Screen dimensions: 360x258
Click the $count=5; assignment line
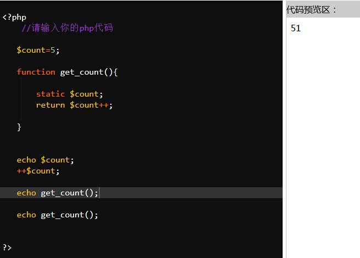click(x=37, y=50)
